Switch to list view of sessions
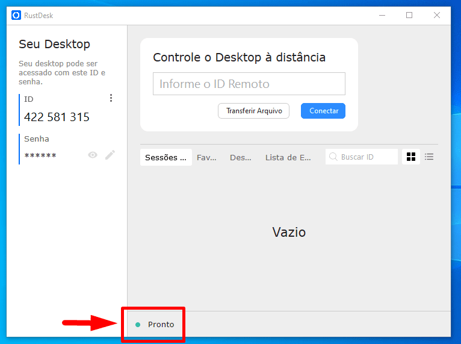Screen dimensions: 461x344 429,157
